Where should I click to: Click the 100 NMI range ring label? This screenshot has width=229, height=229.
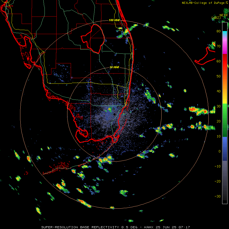click(114, 20)
